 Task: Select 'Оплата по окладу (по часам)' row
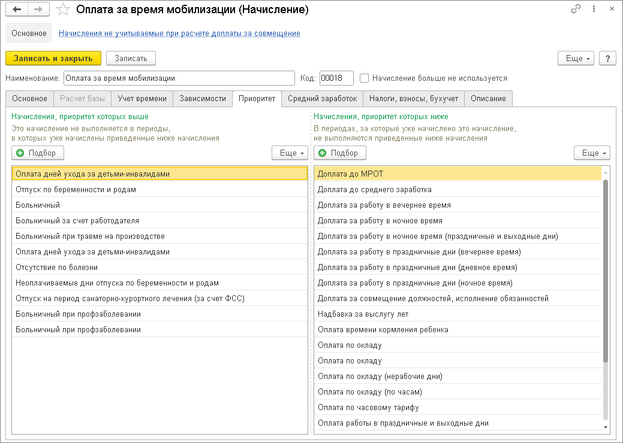(458, 392)
